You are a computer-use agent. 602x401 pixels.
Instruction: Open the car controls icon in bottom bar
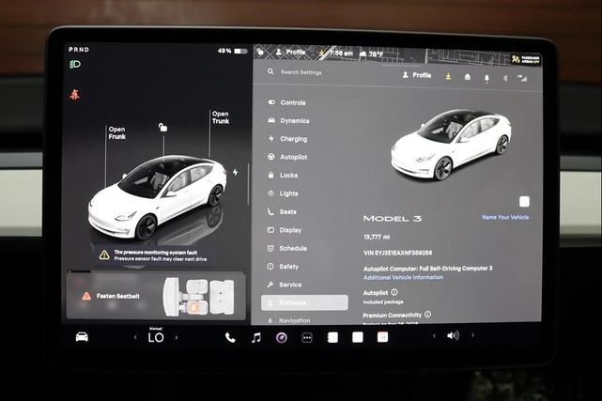click(x=82, y=337)
